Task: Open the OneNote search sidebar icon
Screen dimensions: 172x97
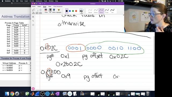Action: click(33, 21)
